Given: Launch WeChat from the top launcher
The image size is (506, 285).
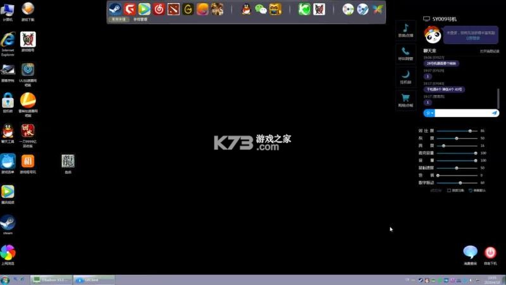Looking at the screenshot, I should 261,9.
